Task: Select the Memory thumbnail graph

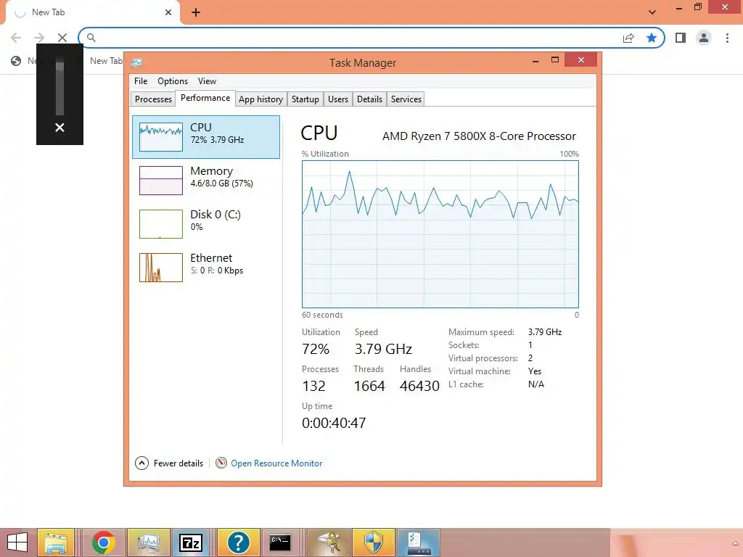Action: (161, 181)
